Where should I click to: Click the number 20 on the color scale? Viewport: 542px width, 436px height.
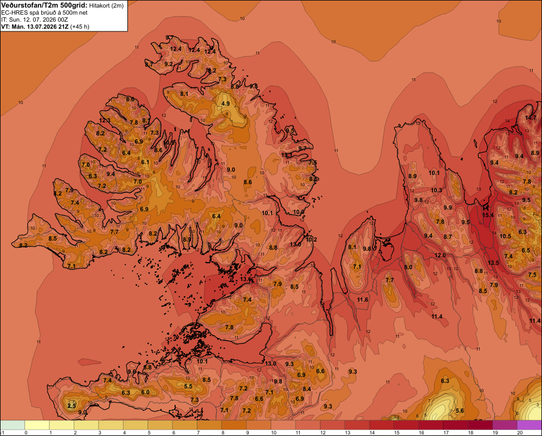point(520,433)
